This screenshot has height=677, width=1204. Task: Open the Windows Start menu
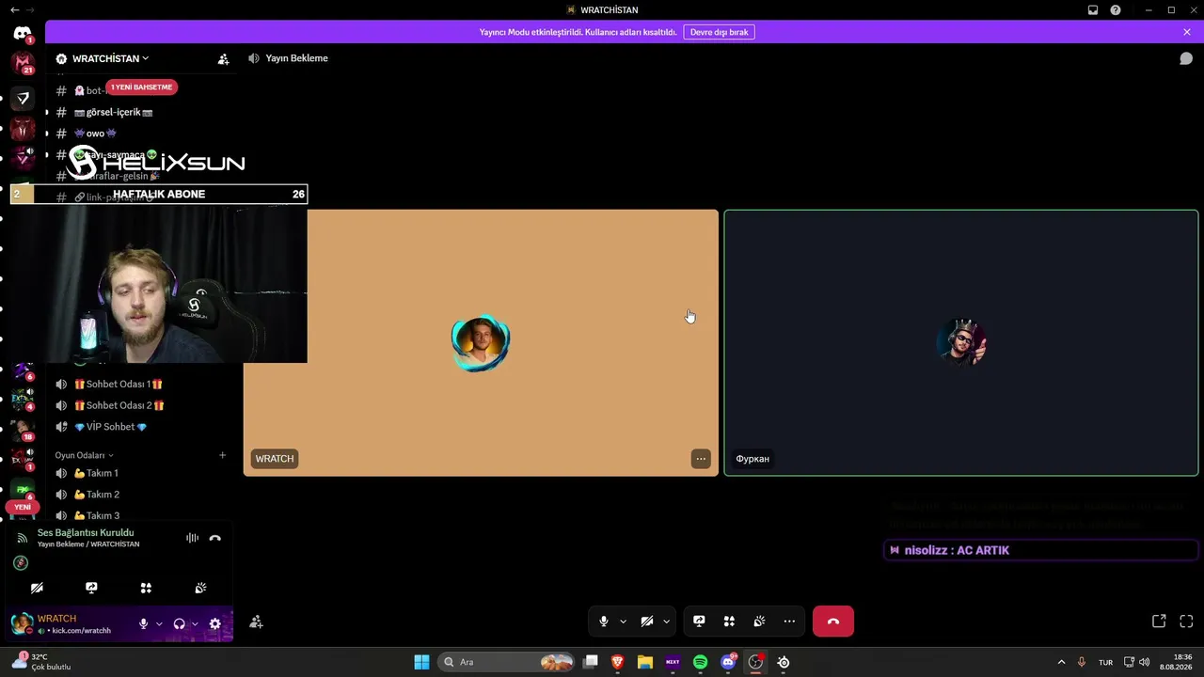tap(421, 662)
